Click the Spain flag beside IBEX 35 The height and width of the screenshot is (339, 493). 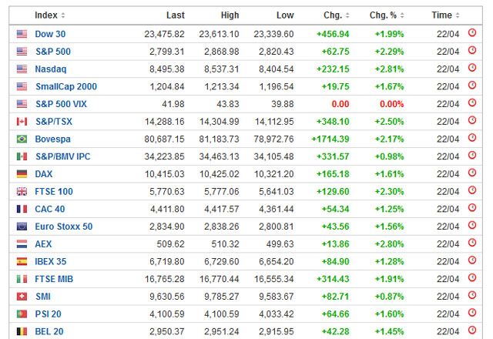pos(22,261)
